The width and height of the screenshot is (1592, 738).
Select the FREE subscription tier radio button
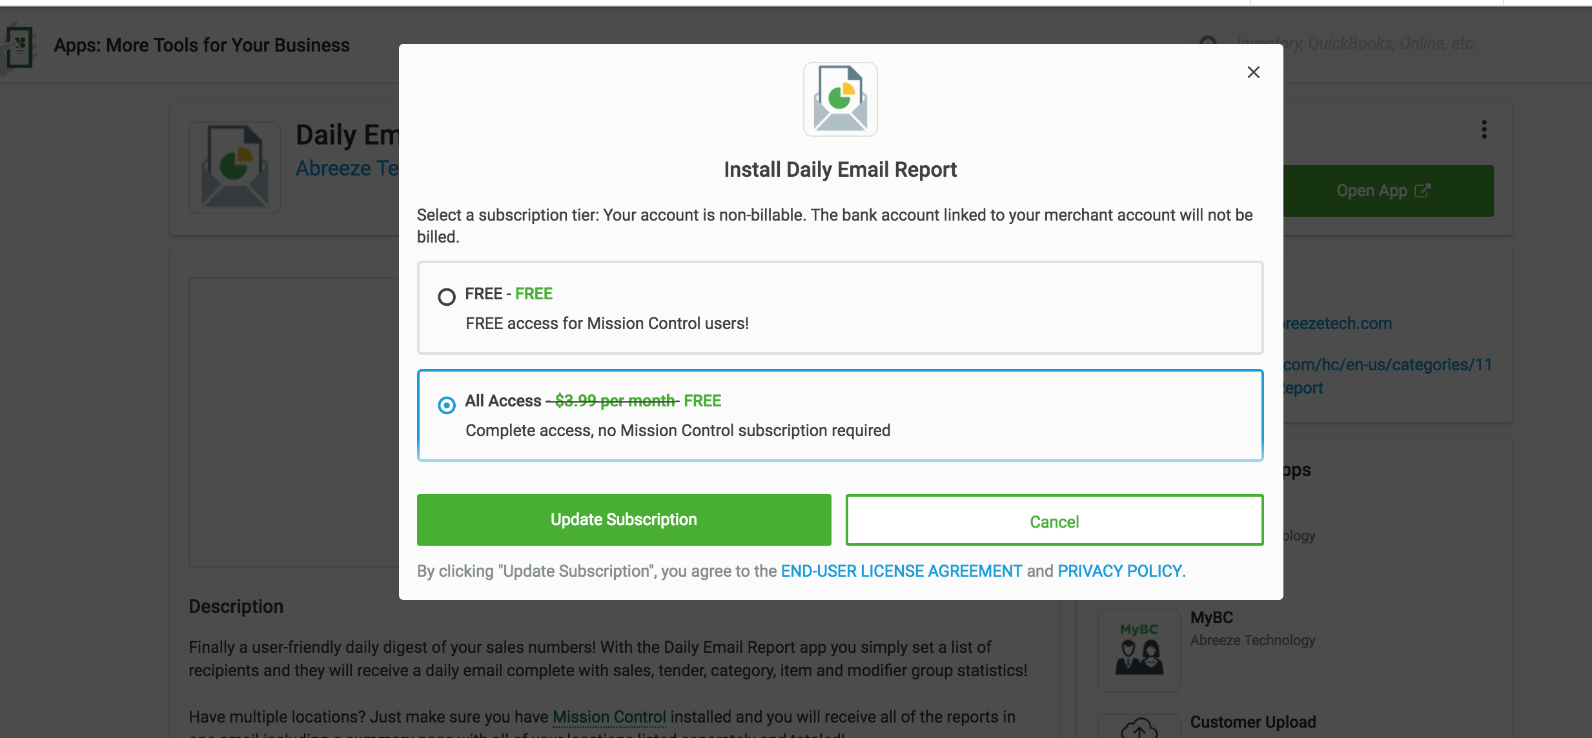(446, 297)
